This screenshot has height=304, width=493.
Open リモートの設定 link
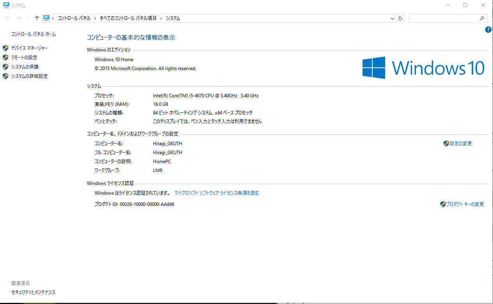pyautogui.click(x=24, y=57)
